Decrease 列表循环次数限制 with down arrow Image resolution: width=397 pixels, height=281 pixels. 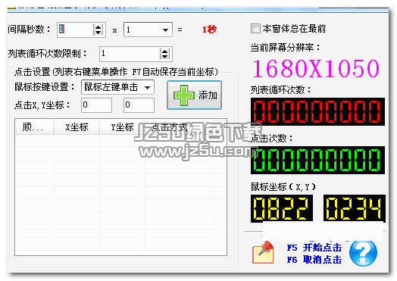(x=165, y=56)
